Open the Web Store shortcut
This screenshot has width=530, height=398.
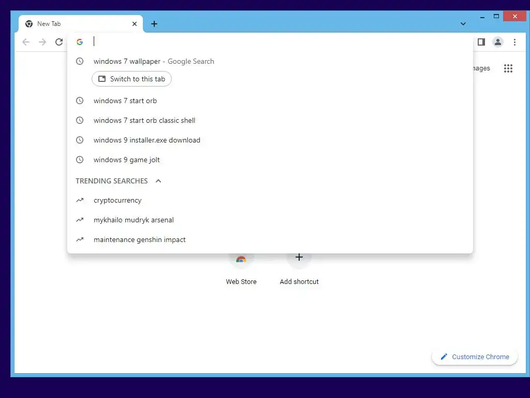pos(241,269)
